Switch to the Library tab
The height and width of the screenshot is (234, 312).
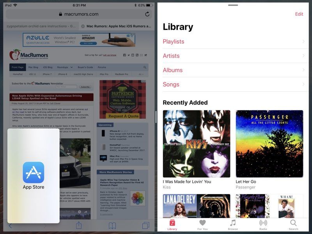click(172, 224)
